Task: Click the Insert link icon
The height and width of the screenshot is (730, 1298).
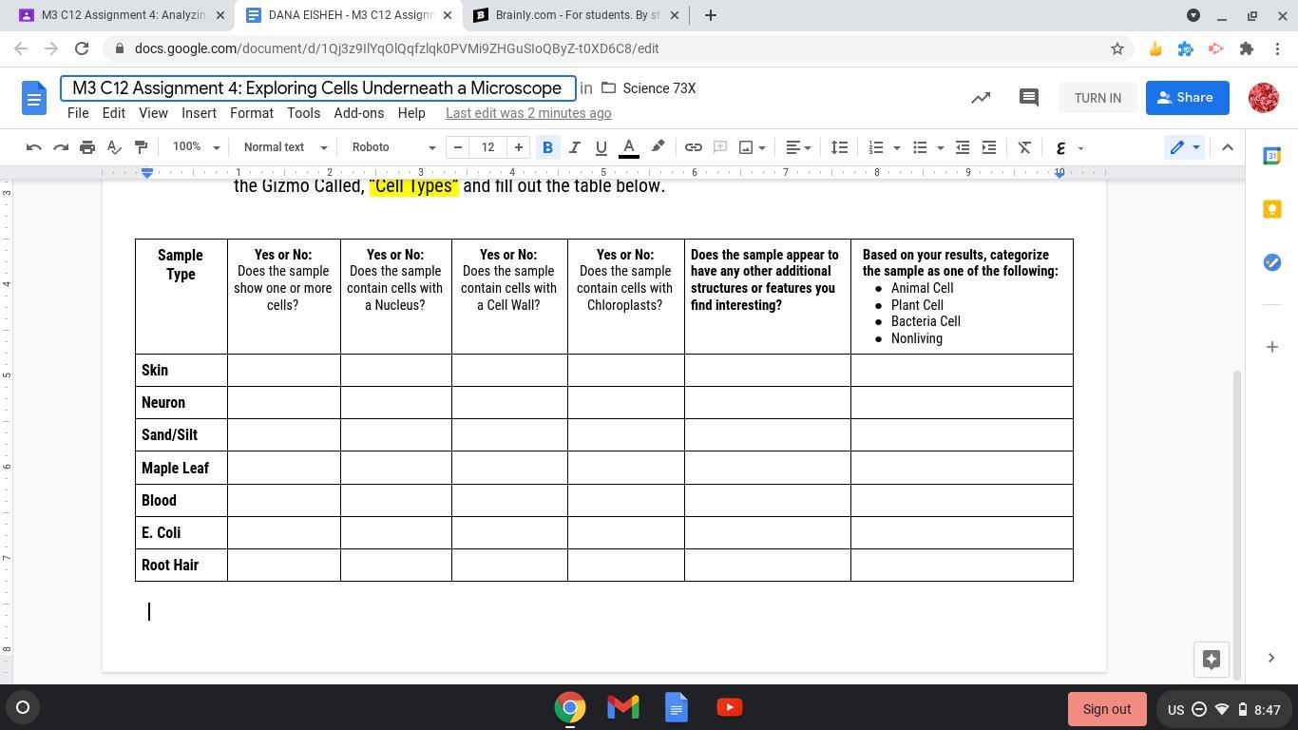Action: (694, 147)
